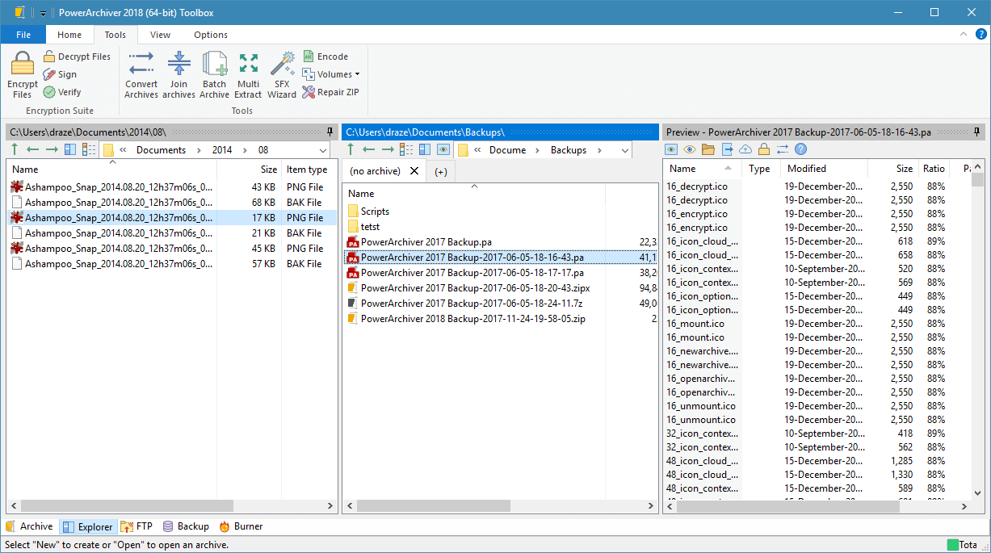This screenshot has width=991, height=553.
Task: Navigate back in the Backups pane
Action: click(x=369, y=149)
